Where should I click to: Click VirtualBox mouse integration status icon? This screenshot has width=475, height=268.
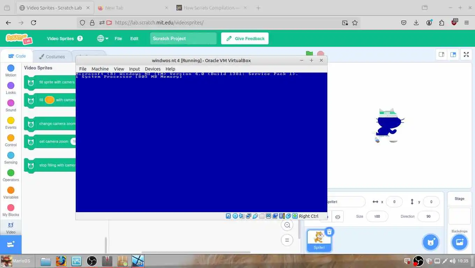[x=288, y=216]
